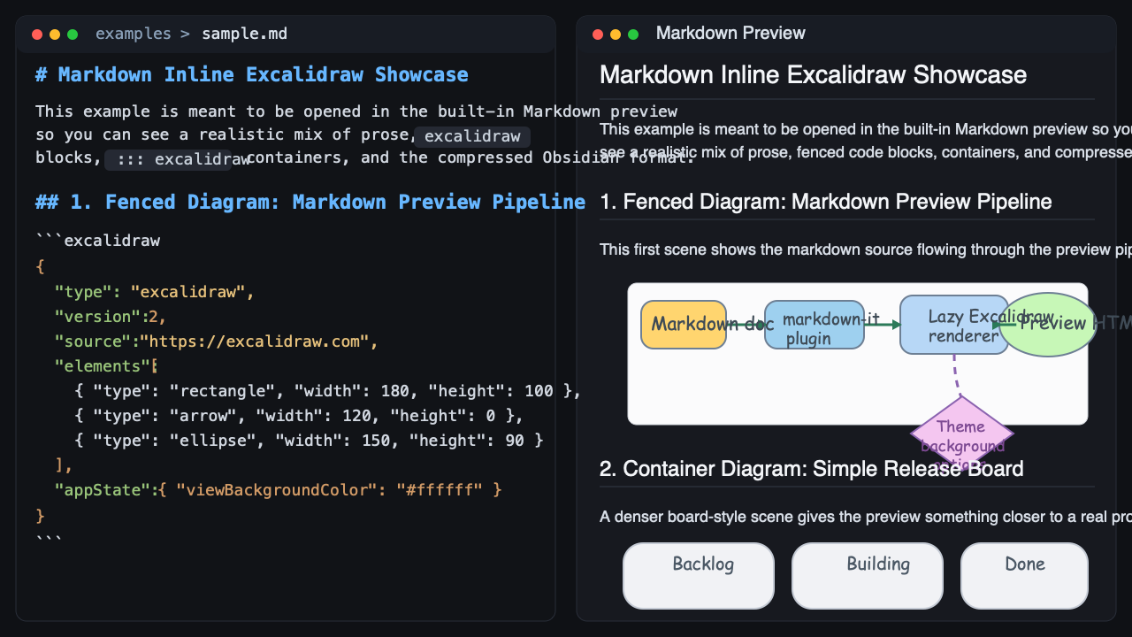Click the red traffic light on editor window

pos(36,34)
